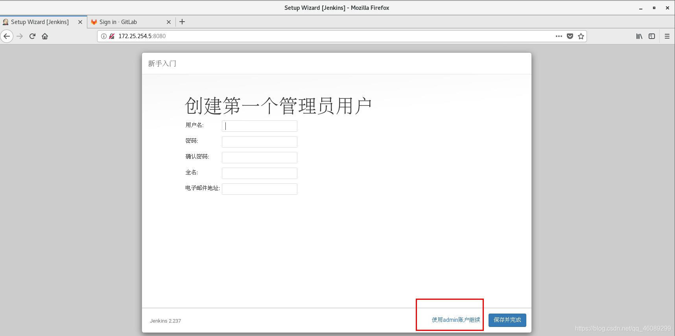The image size is (675, 336).
Task: Open the Library bookmarks icon
Action: [x=639, y=36]
